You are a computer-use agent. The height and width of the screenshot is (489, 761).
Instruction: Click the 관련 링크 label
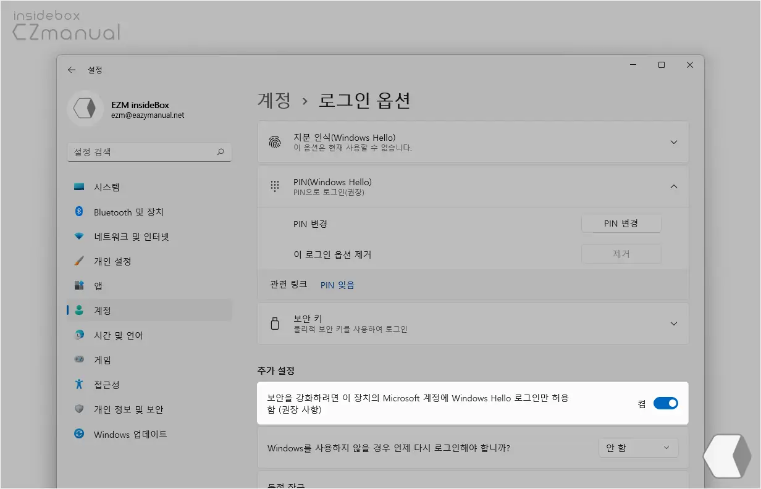[288, 285]
